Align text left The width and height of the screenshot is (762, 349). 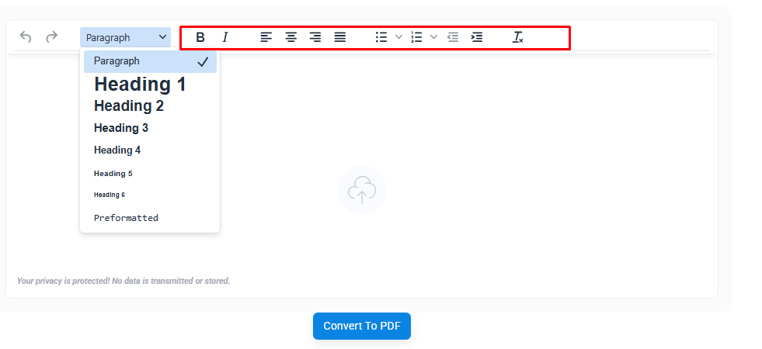(x=266, y=37)
